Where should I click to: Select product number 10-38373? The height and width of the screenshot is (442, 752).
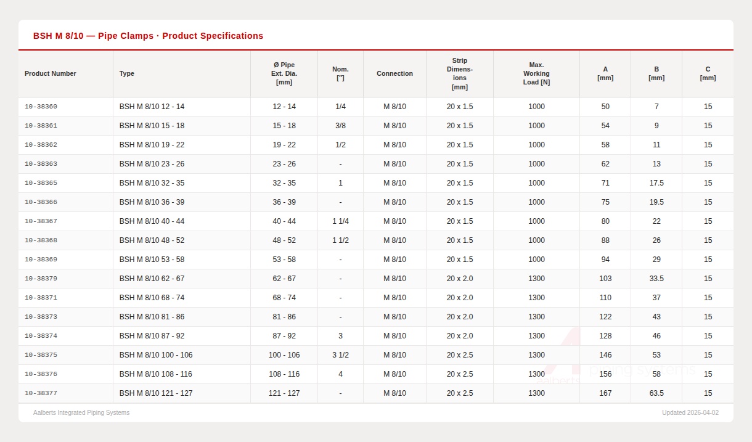tap(41, 317)
